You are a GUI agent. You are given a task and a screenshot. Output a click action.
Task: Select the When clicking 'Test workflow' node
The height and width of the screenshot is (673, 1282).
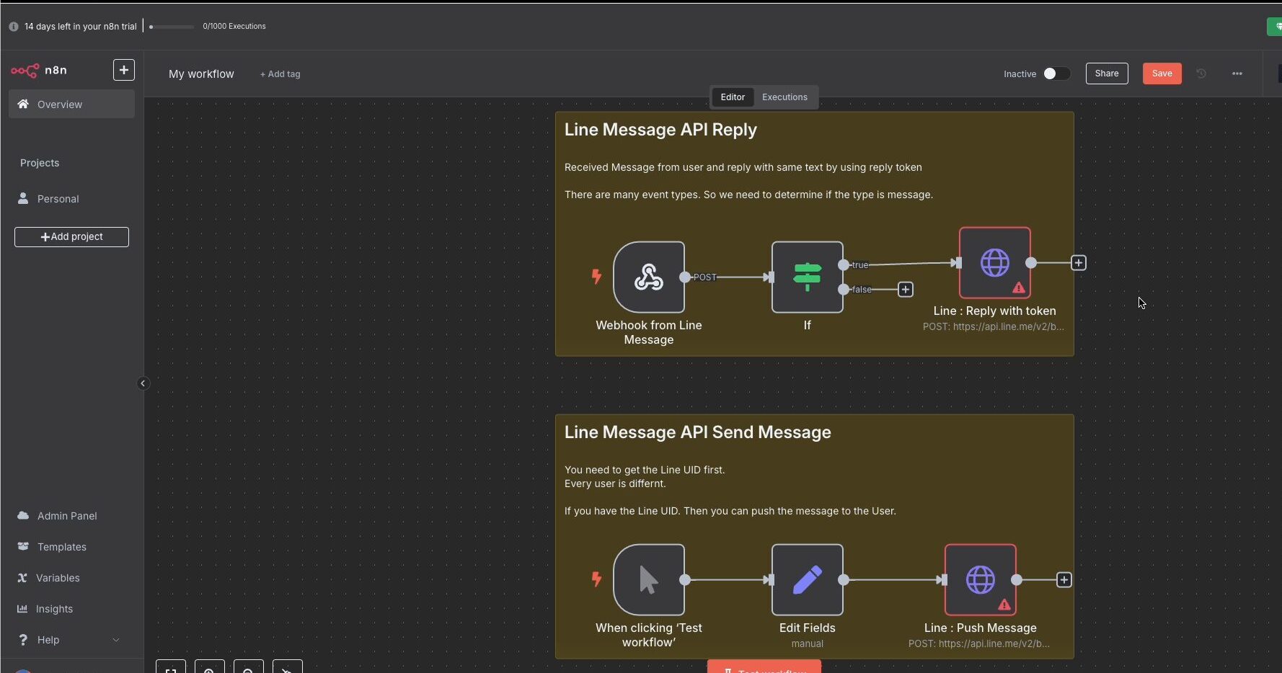point(649,579)
